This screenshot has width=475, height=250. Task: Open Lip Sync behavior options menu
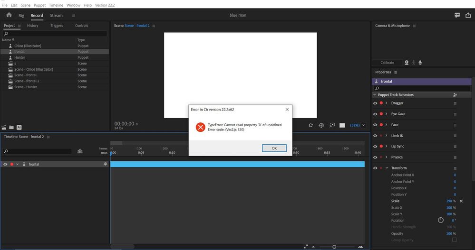pyautogui.click(x=455, y=147)
